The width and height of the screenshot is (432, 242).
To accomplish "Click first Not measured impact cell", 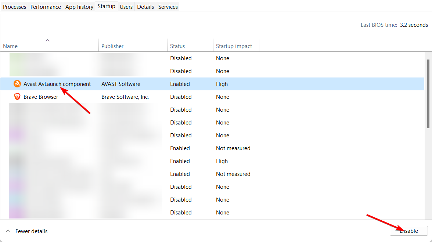I will coord(233,148).
